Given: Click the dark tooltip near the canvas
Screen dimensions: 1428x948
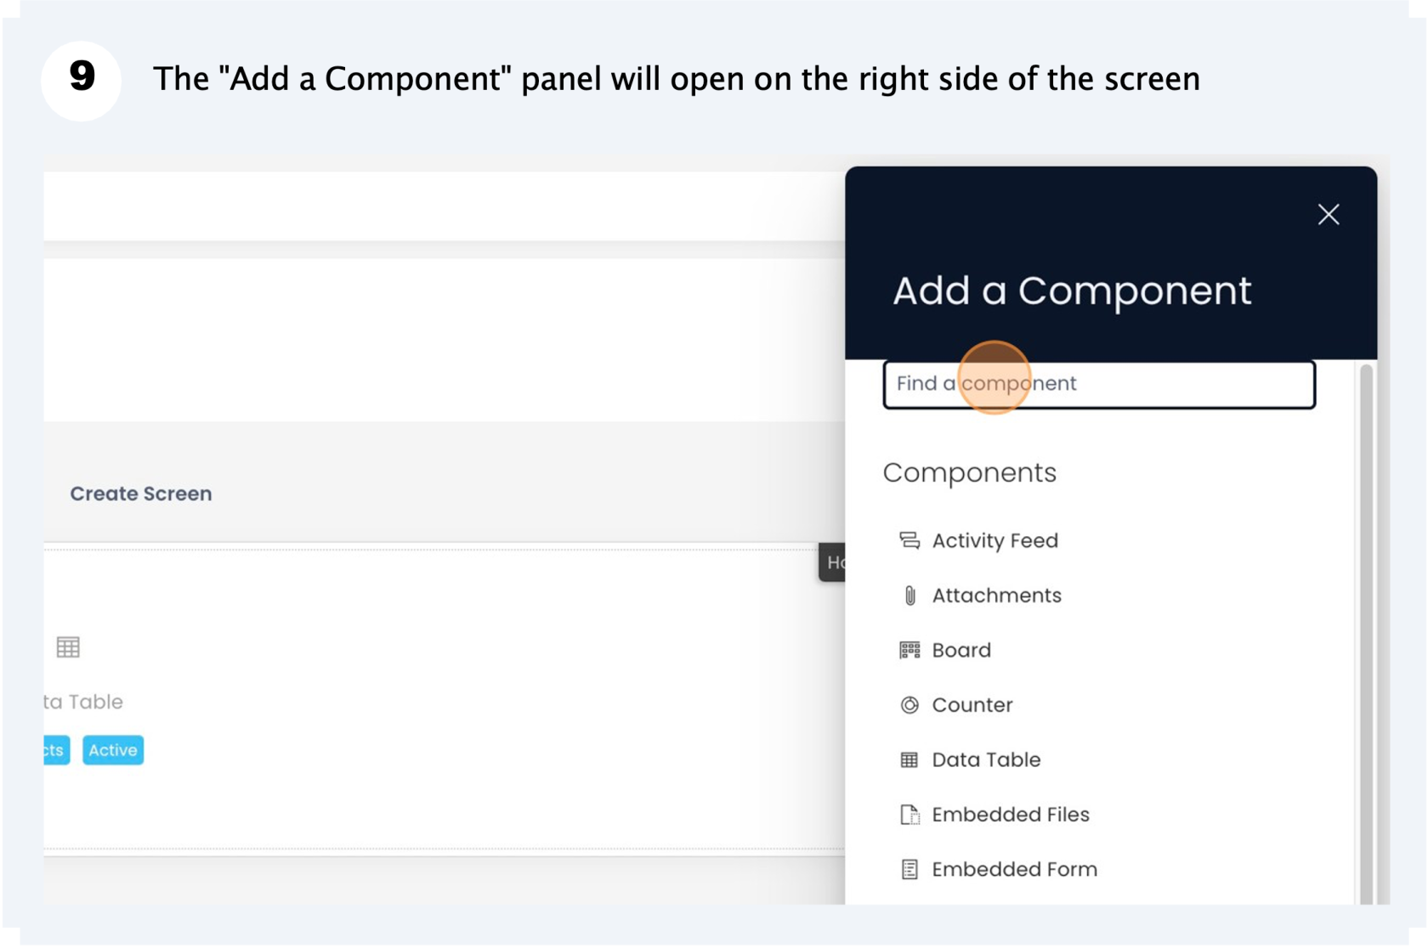Looking at the screenshot, I should [833, 561].
